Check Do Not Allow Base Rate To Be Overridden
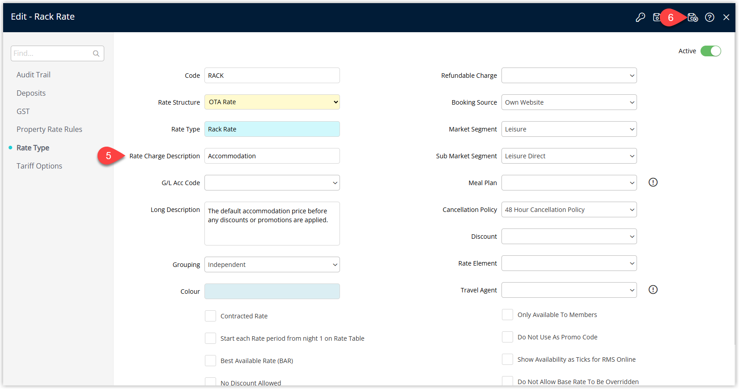The image size is (739, 389). 507,381
